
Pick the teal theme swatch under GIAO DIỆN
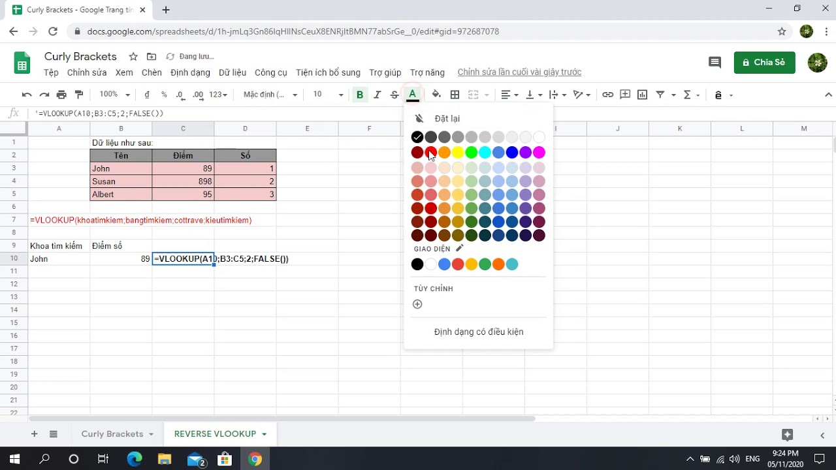[x=512, y=264]
